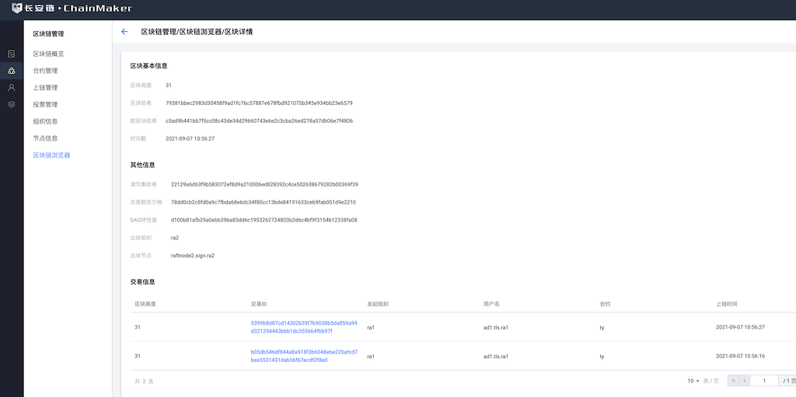Open 节点信息 in sidebar menu
Viewport: 796px width, 397px height.
click(x=45, y=138)
